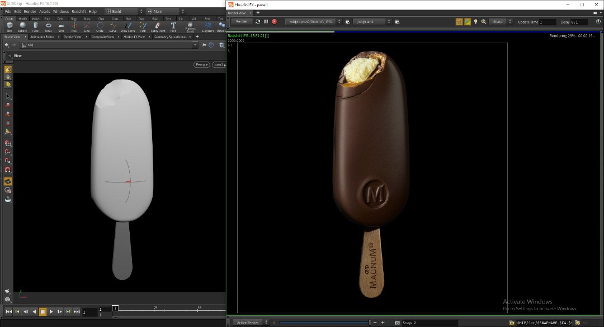Toggle the first orange render region icon
Image resolution: width=604 pixels, height=327 pixels.
(x=459, y=22)
